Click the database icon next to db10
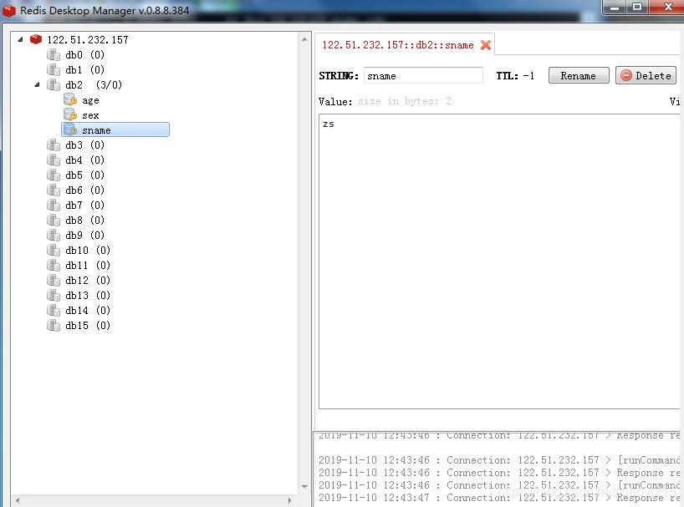 [x=54, y=251]
